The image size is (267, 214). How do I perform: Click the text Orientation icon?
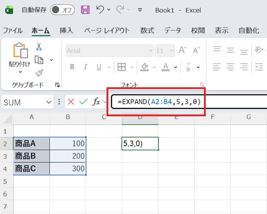click(259, 50)
